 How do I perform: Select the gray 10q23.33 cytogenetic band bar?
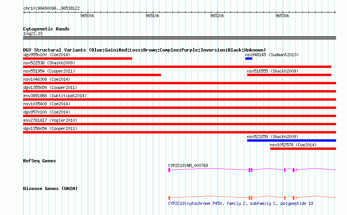click(179, 38)
